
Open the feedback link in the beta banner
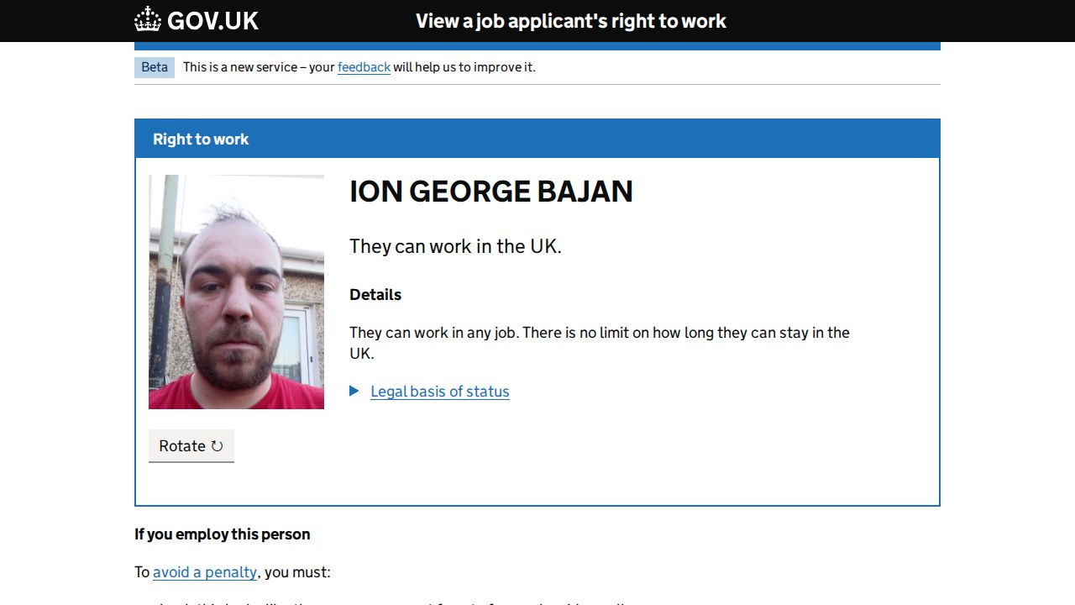(364, 67)
